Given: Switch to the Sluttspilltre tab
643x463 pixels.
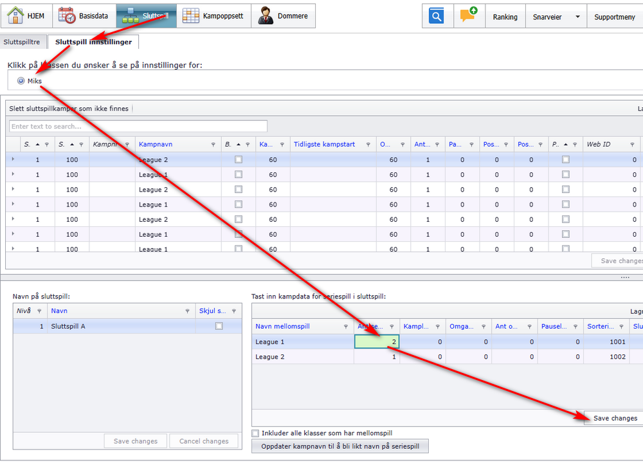Looking at the screenshot, I should click(22, 42).
